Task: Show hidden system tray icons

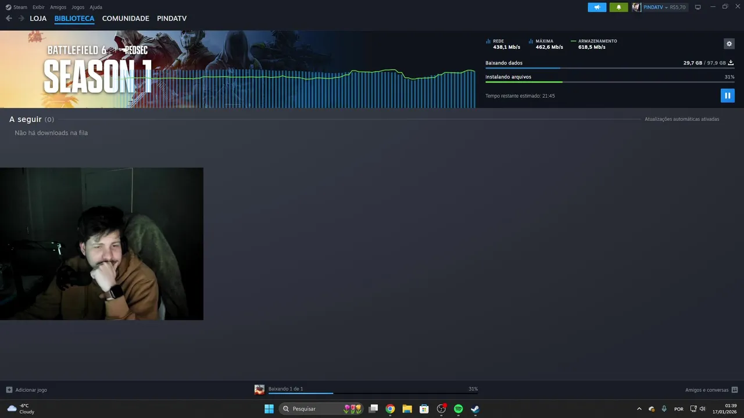Action: tap(639, 409)
